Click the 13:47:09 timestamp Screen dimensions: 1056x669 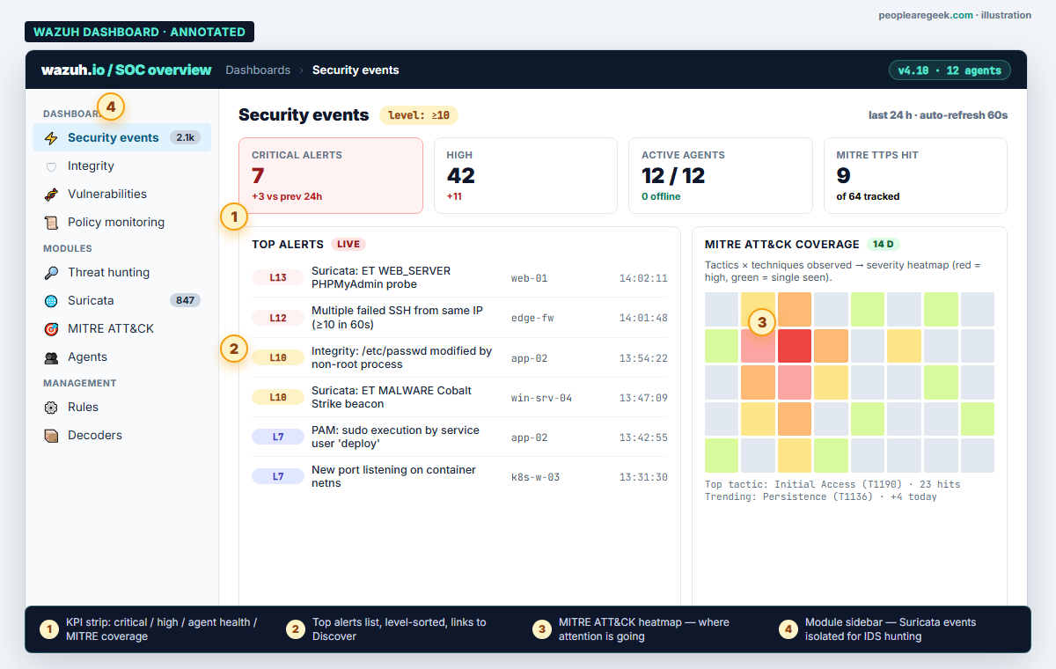[643, 398]
